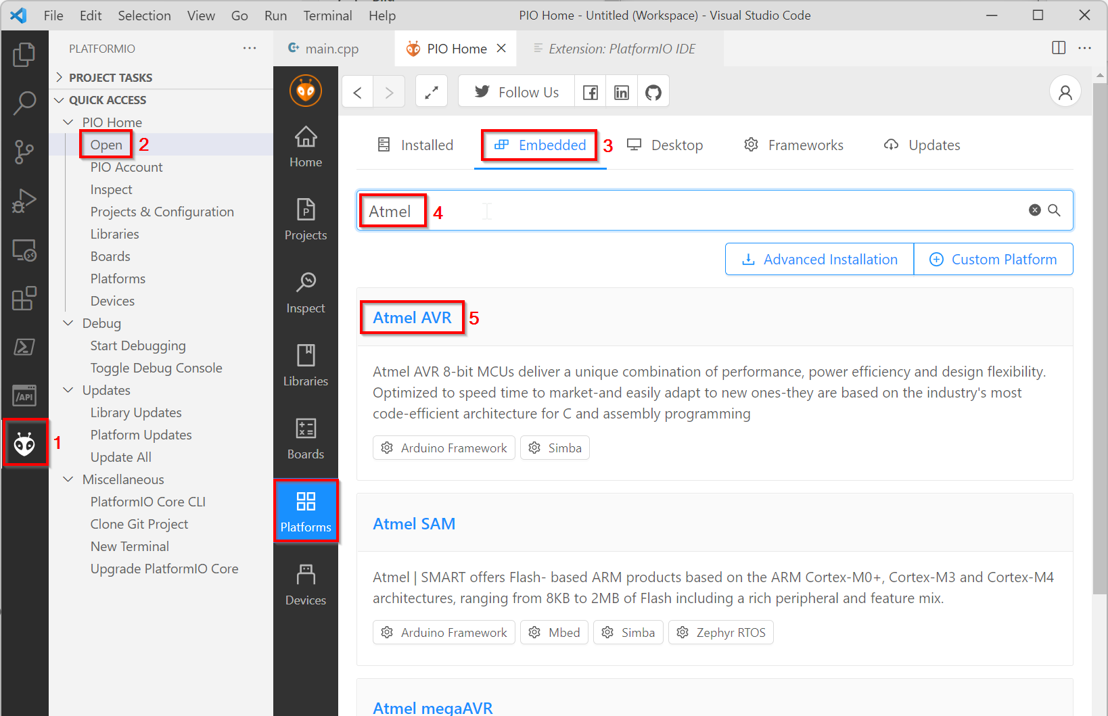
Task: Open Projects in PIO Home sidebar
Action: pos(306,220)
